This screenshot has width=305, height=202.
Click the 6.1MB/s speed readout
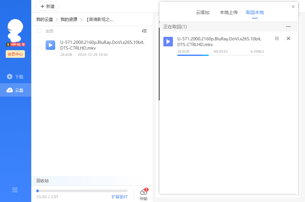[257, 51]
